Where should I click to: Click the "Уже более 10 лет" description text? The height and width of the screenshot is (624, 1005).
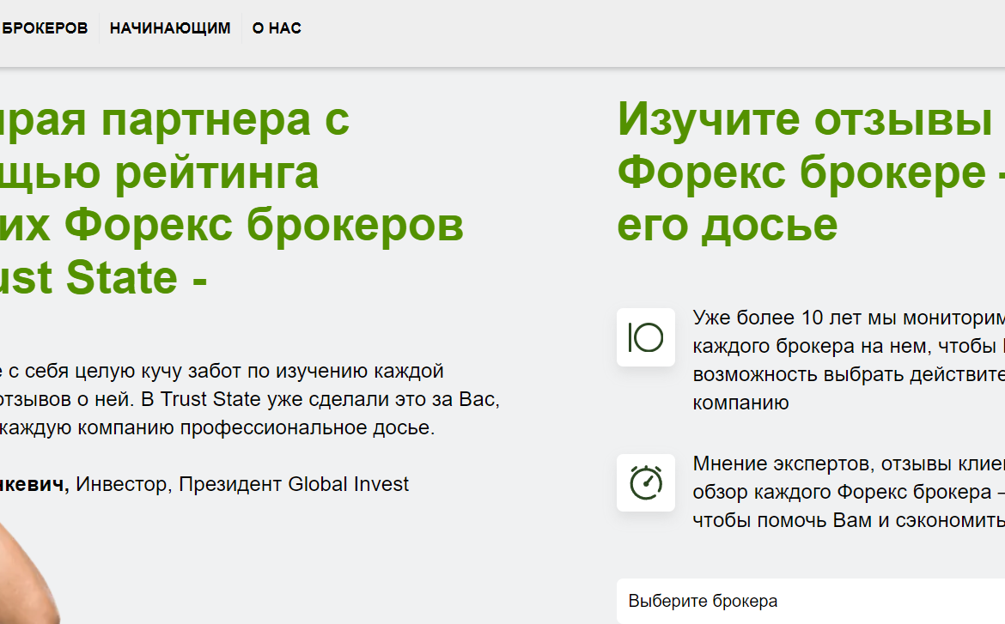pyautogui.click(x=847, y=318)
